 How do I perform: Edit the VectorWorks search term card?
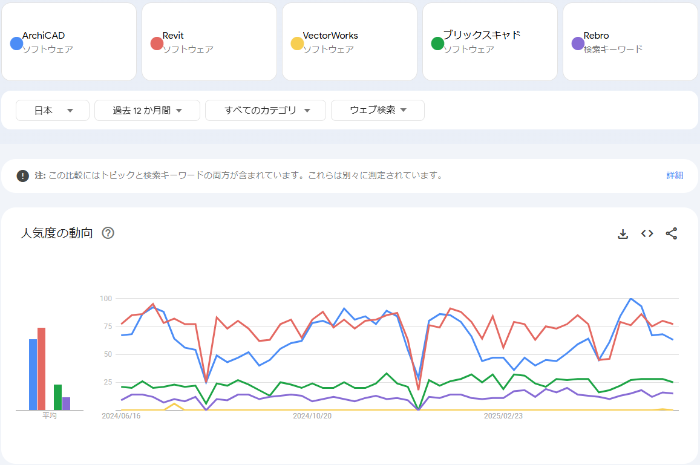(x=350, y=42)
